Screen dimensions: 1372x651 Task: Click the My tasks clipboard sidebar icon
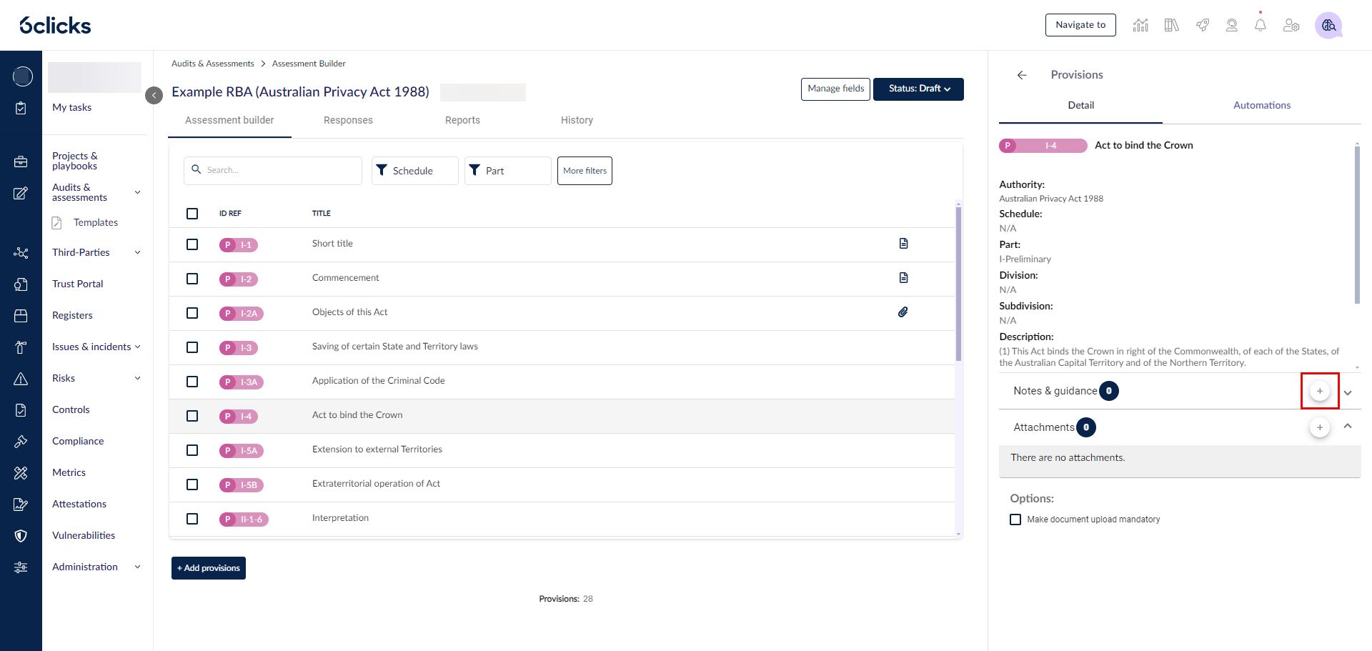point(21,108)
